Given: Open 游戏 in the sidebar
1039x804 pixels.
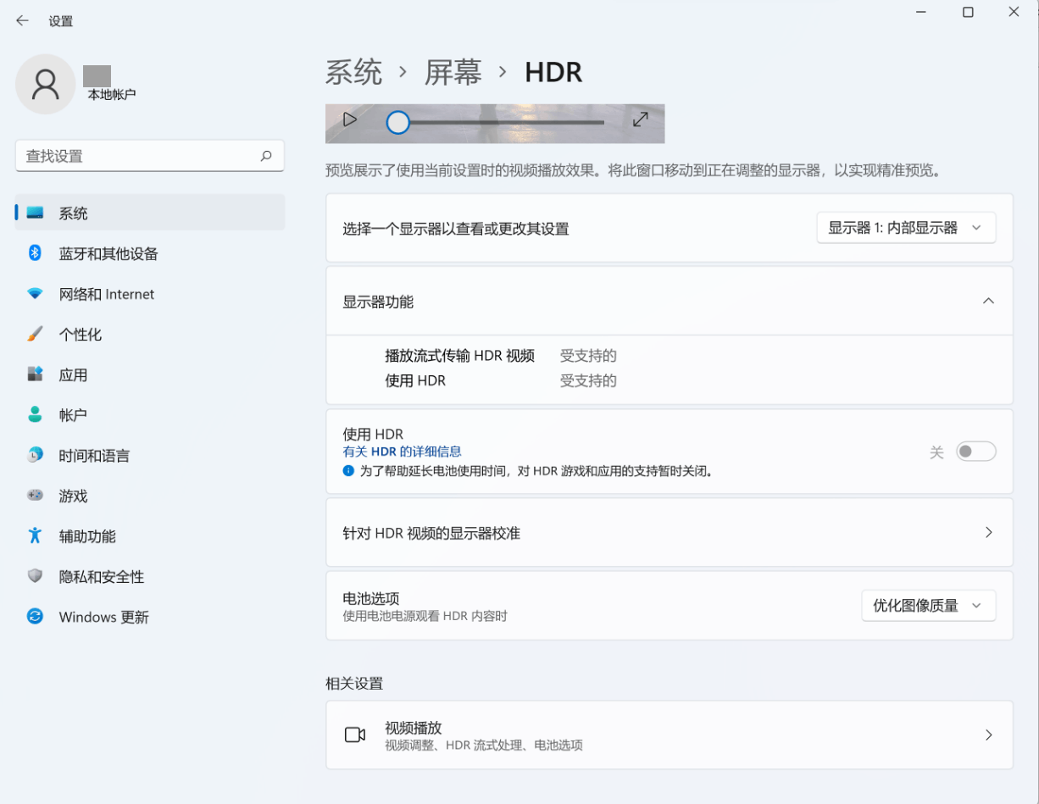Looking at the screenshot, I should click(150, 496).
